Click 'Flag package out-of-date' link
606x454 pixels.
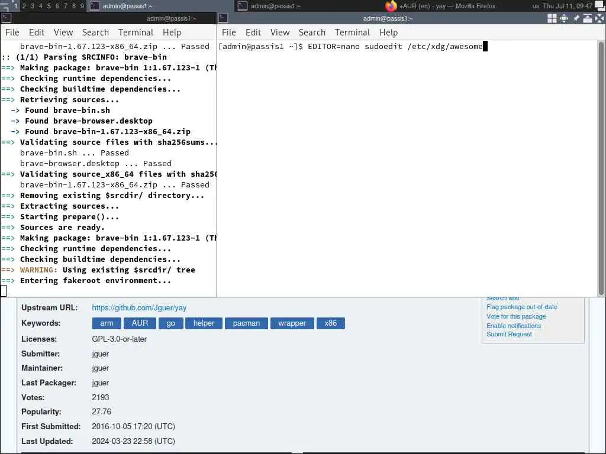522,307
